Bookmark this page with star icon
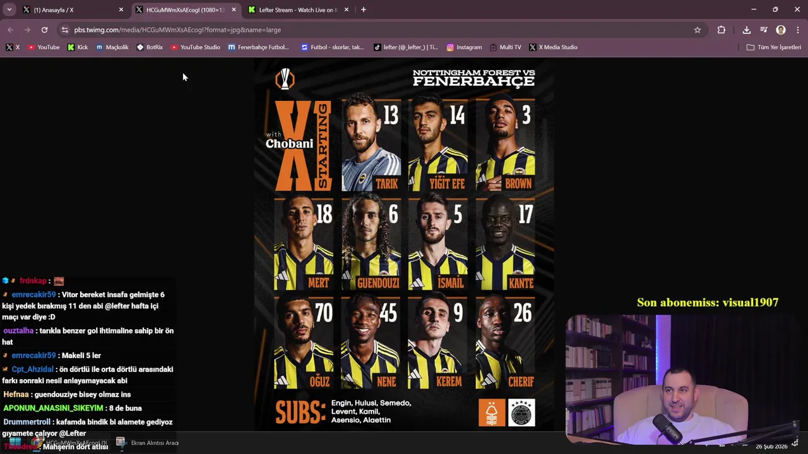Image resolution: width=808 pixels, height=454 pixels. coord(698,30)
